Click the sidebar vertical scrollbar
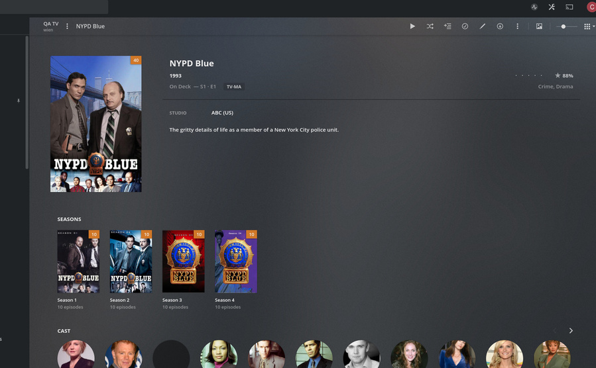The image size is (596, 368). coord(27,103)
